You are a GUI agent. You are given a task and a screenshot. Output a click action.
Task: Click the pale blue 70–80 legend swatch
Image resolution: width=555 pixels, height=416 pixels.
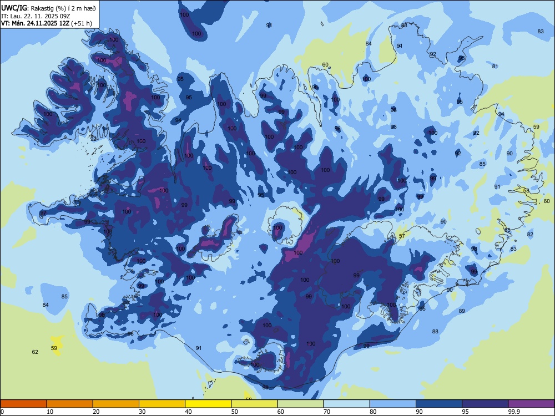pos(347,404)
